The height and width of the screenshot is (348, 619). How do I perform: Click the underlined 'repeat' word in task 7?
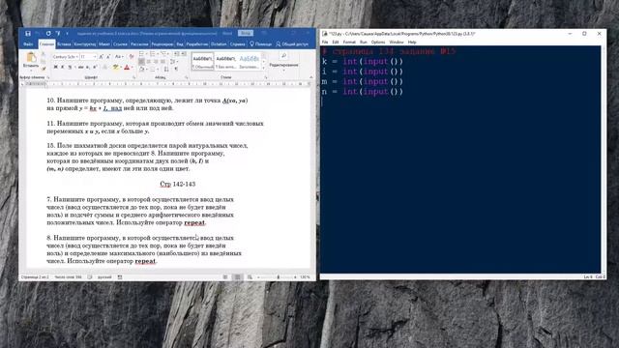tap(194, 222)
